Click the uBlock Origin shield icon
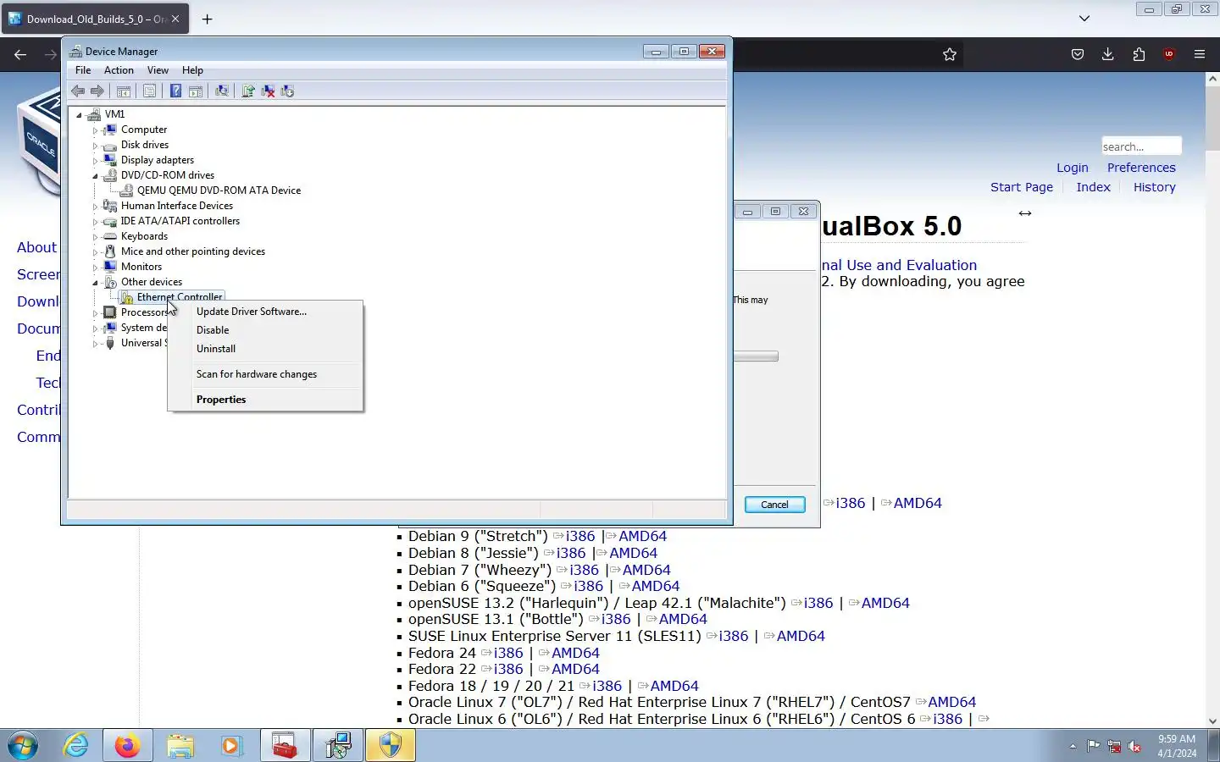 coord(1169,54)
